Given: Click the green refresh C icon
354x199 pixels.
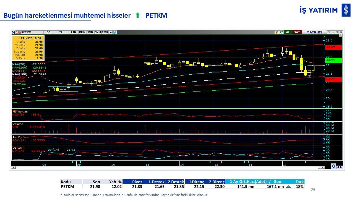Looking at the screenshot, I should click(x=281, y=32).
